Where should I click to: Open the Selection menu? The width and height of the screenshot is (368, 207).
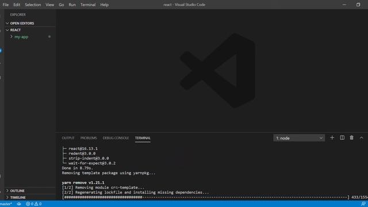33,5
